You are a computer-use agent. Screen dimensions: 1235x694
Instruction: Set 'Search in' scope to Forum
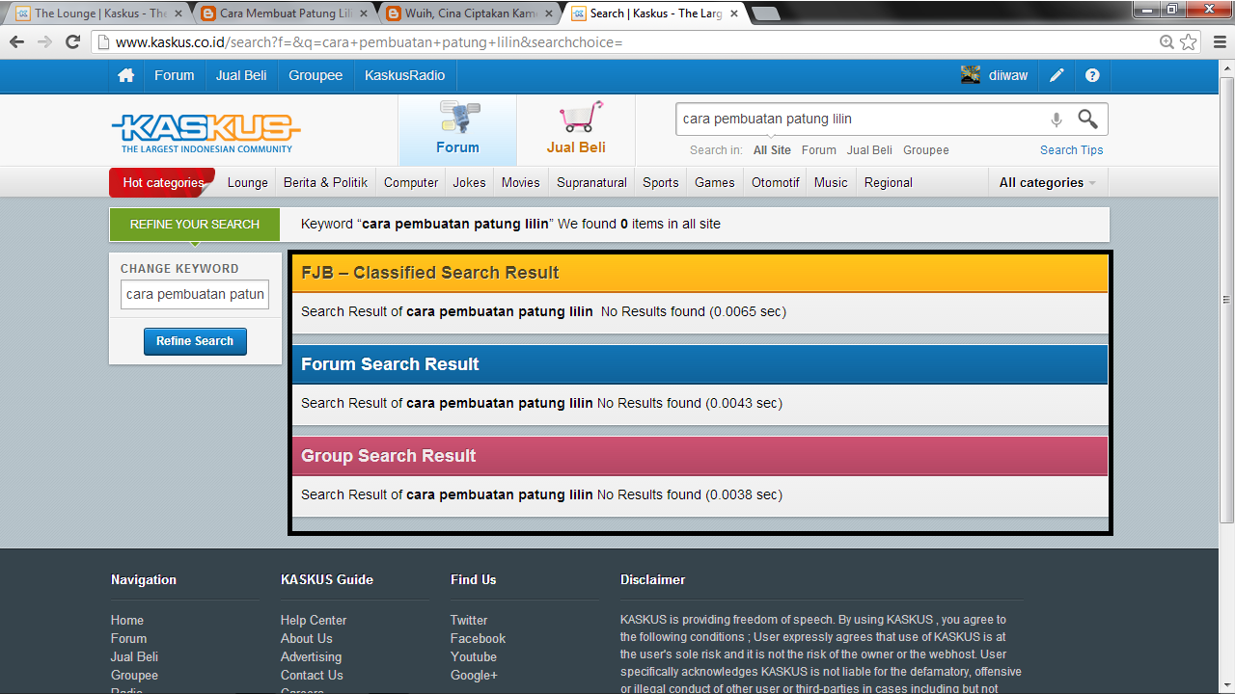click(819, 150)
